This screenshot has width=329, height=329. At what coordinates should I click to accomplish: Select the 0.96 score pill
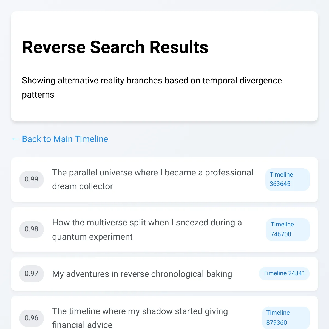click(32, 318)
